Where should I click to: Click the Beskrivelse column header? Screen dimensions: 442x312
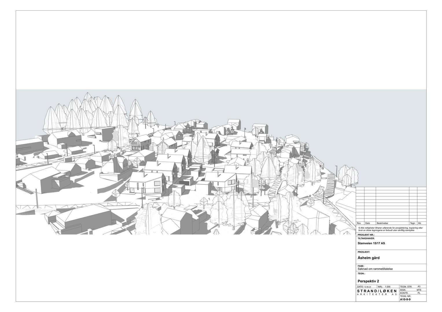(x=382, y=223)
